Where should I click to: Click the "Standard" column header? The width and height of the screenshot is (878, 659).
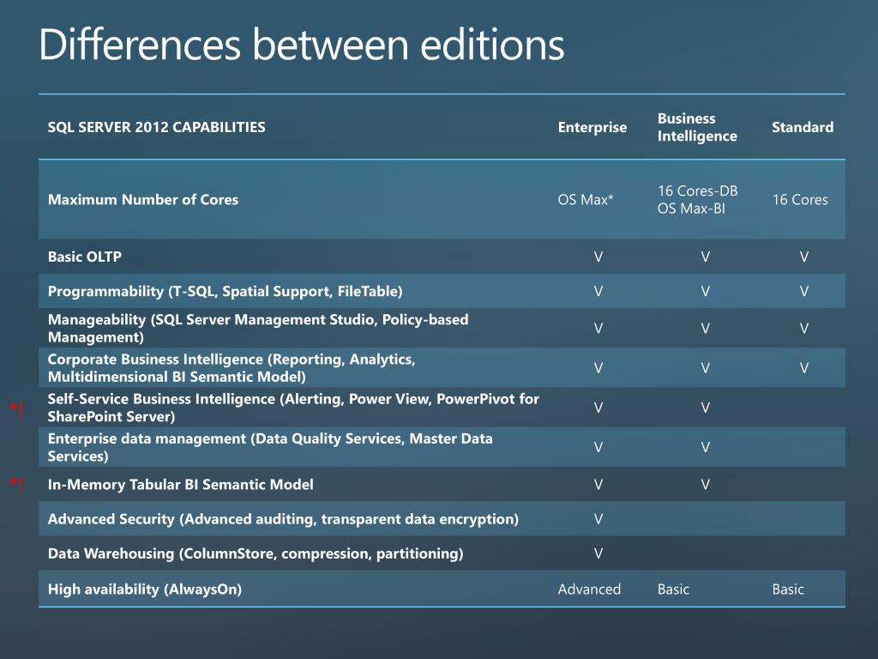coord(803,127)
